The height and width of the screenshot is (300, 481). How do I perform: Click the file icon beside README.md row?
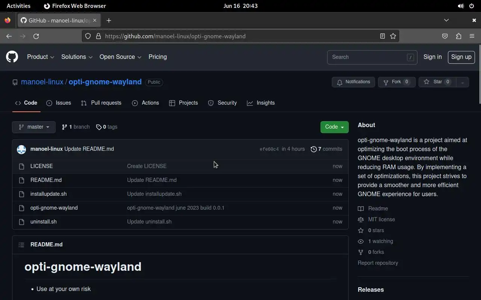22,180
